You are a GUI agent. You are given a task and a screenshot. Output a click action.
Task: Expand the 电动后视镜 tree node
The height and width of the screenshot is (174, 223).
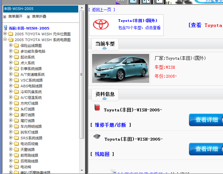(11, 143)
